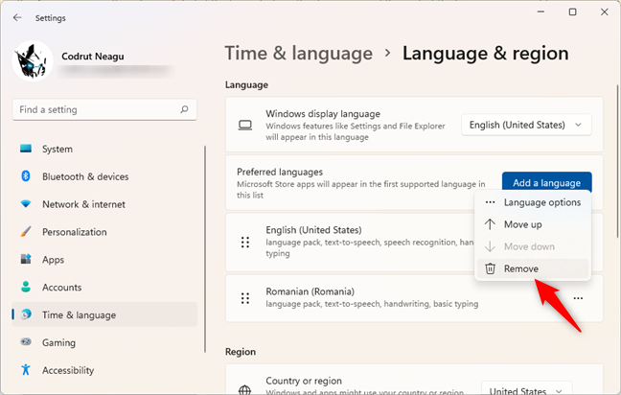Click the Accessibility figure icon
The height and width of the screenshot is (395, 621).
click(x=26, y=369)
